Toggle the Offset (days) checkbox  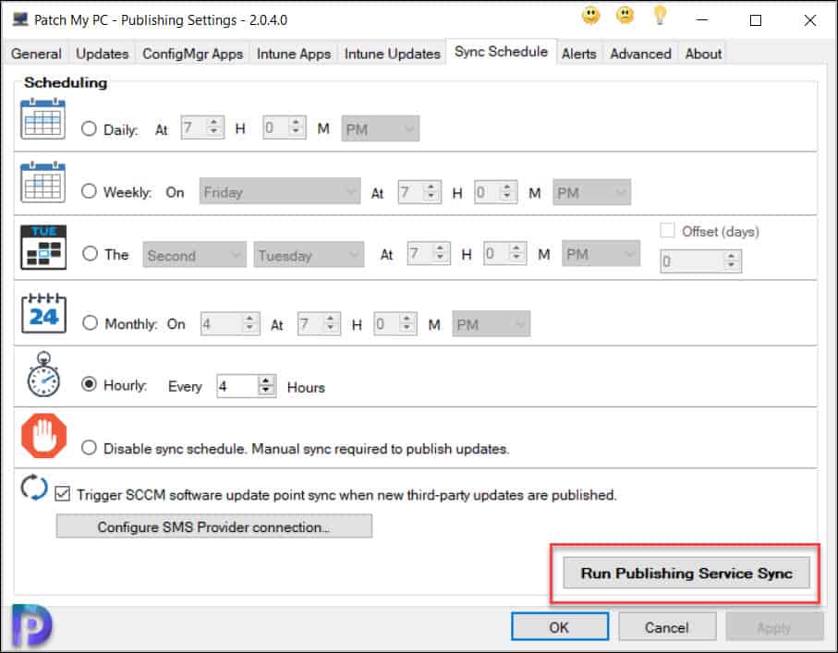pyautogui.click(x=667, y=230)
